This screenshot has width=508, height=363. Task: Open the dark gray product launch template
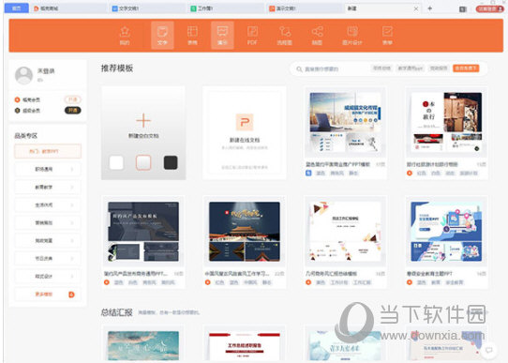coord(143,242)
